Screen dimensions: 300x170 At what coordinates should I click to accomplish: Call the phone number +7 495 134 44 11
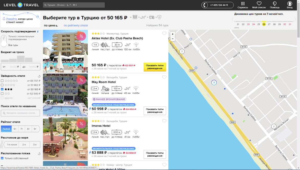pos(218,5)
